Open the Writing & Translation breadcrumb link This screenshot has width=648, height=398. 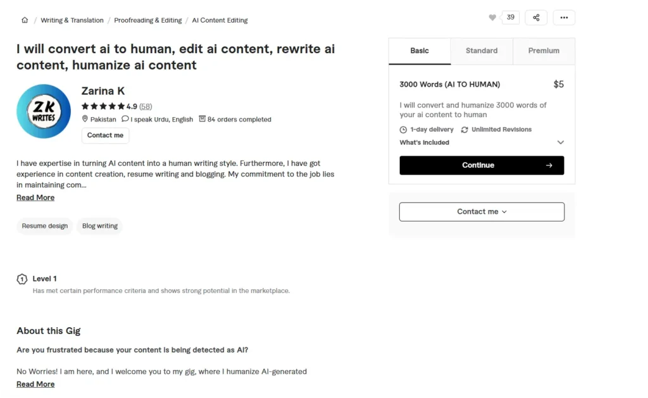coord(72,20)
